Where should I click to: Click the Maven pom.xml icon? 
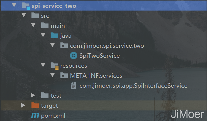tap(35, 115)
